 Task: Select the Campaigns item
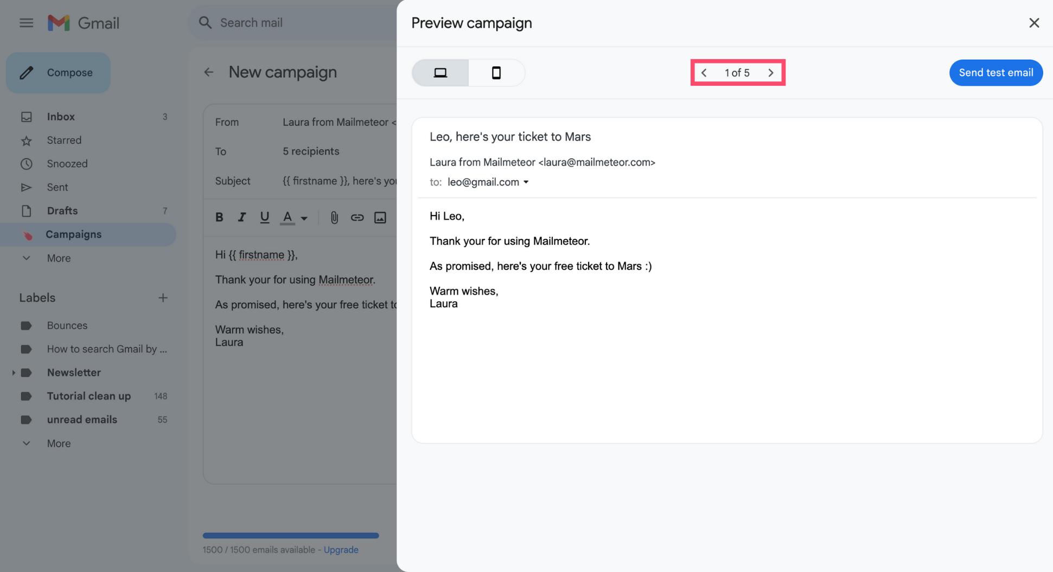point(88,234)
